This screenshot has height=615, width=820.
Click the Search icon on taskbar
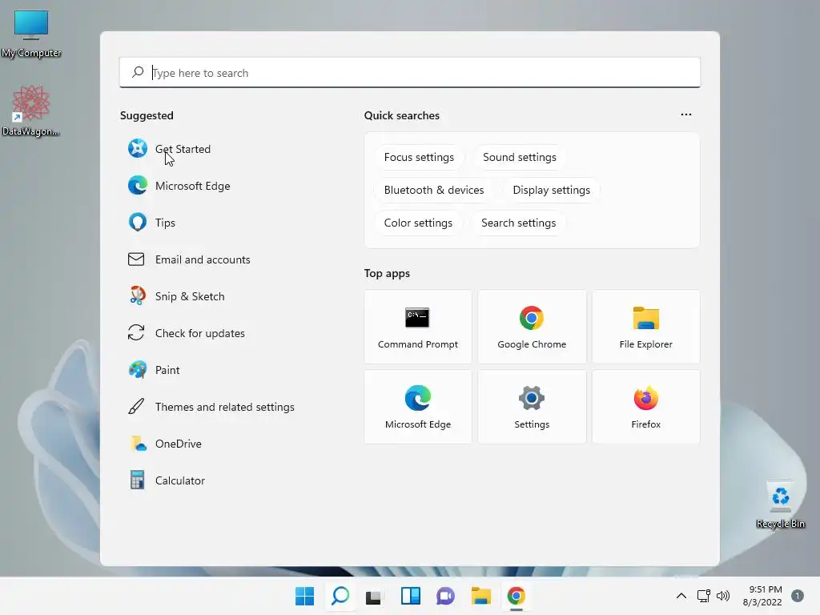[x=340, y=596]
